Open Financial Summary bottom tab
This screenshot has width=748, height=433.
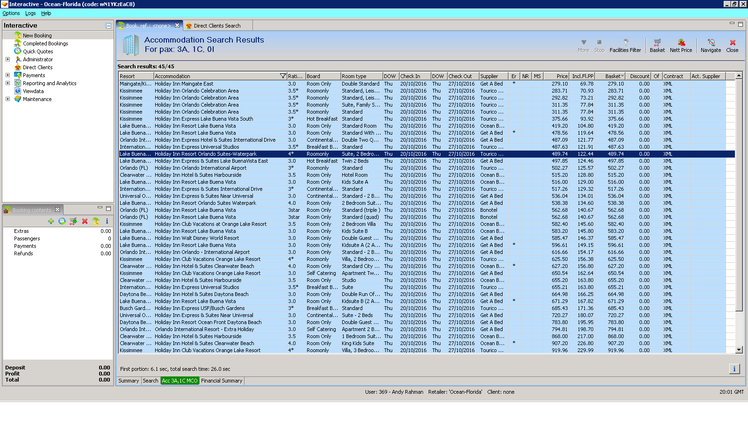click(x=222, y=381)
